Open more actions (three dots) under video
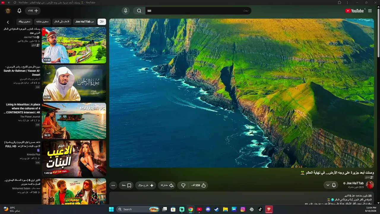 point(113,185)
